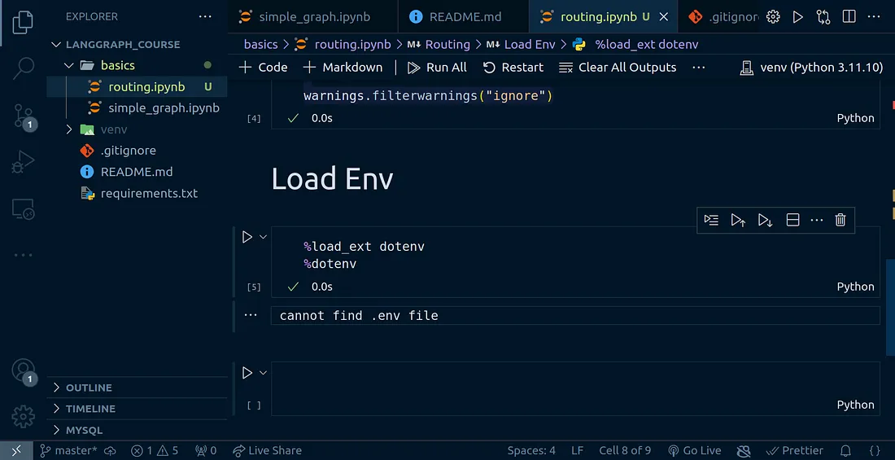Open the Remote Explorer icon
Viewport: 895px width, 460px height.
point(24,209)
